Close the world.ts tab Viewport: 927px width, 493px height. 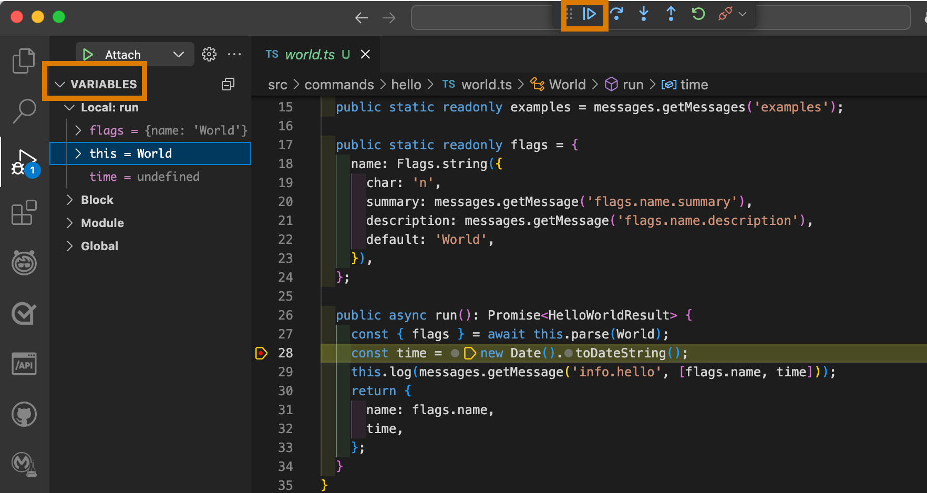point(365,54)
